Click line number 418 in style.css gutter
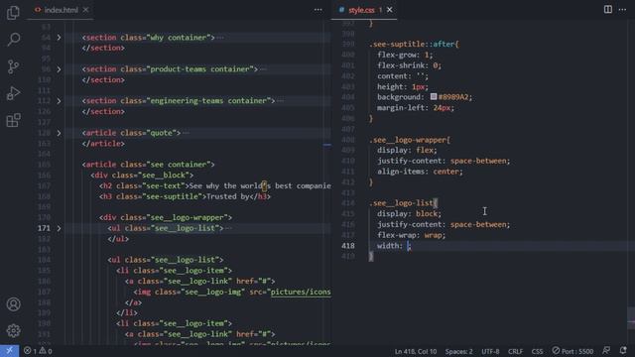635x357 pixels. pyautogui.click(x=348, y=246)
